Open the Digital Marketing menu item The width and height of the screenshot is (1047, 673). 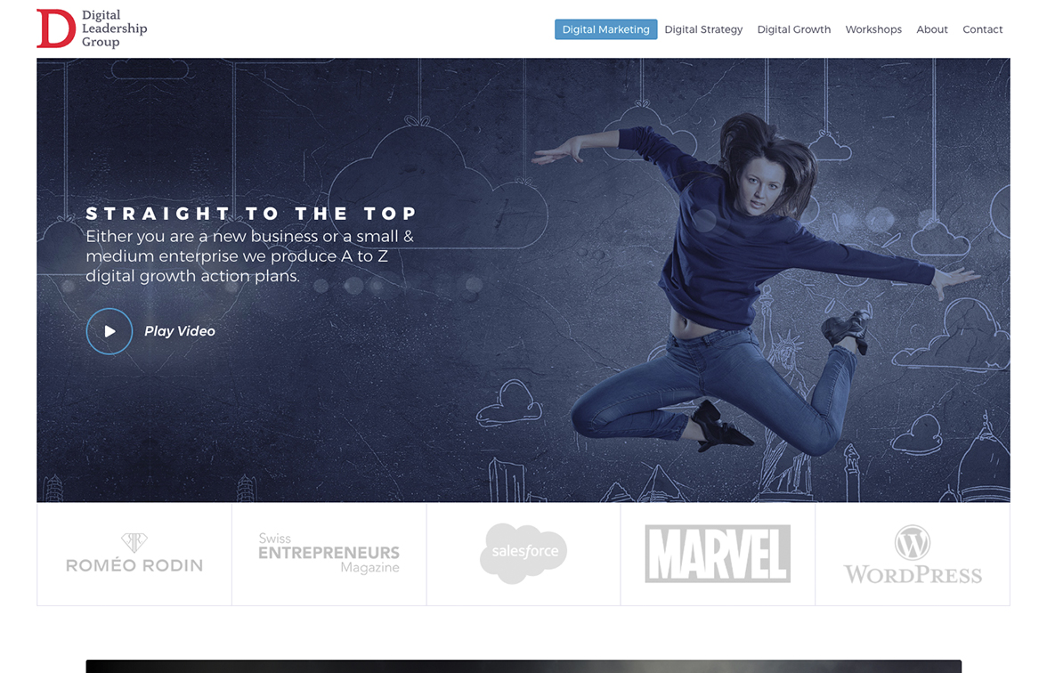[x=605, y=29]
